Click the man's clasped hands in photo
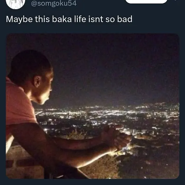The image size is (185, 185). coord(116,137)
